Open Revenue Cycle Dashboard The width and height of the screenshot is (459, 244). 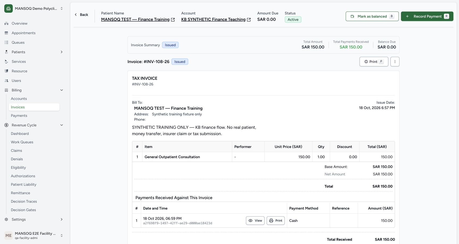(x=20, y=134)
